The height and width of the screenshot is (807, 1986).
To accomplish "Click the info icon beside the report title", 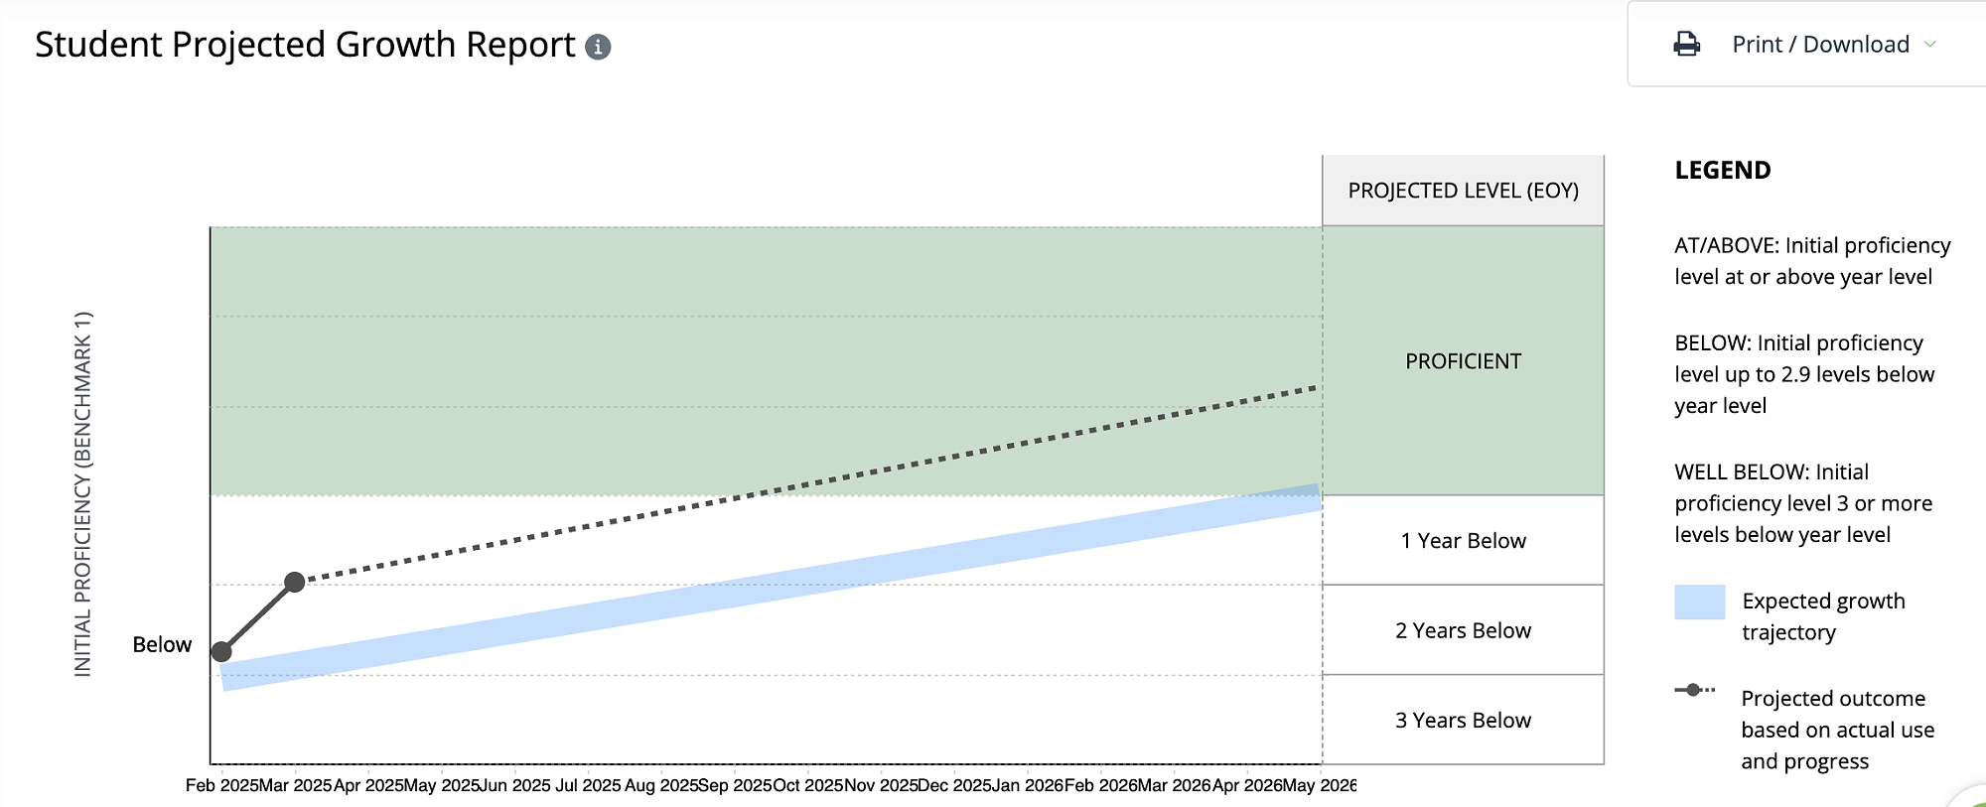I will click(598, 47).
